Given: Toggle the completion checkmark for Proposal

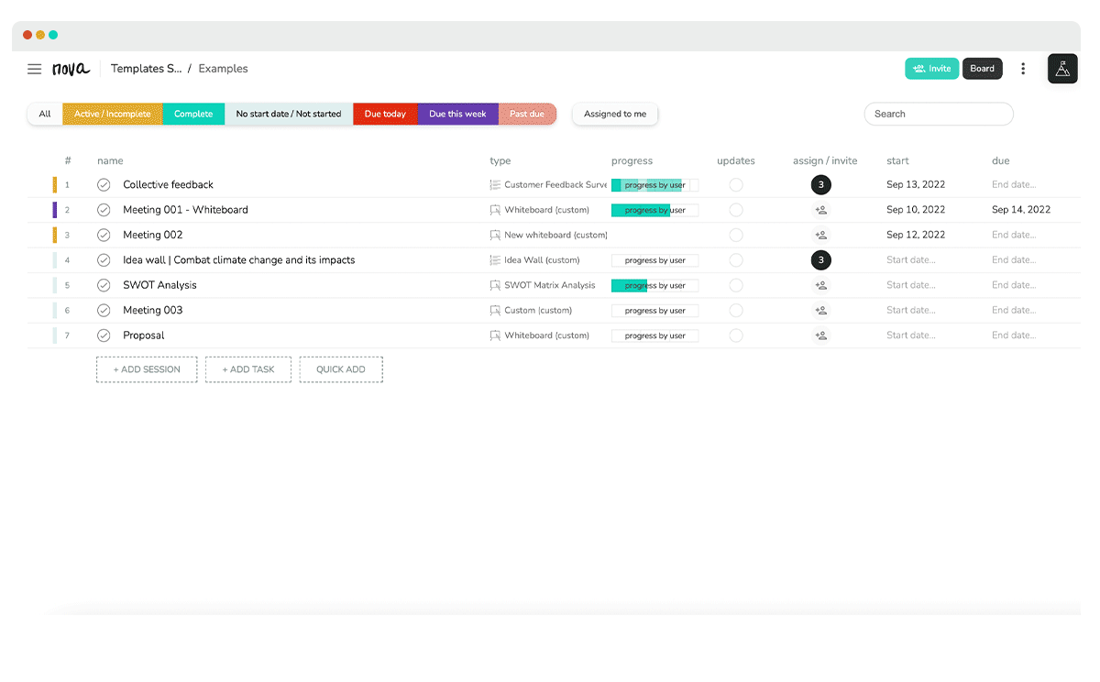Looking at the screenshot, I should (103, 335).
